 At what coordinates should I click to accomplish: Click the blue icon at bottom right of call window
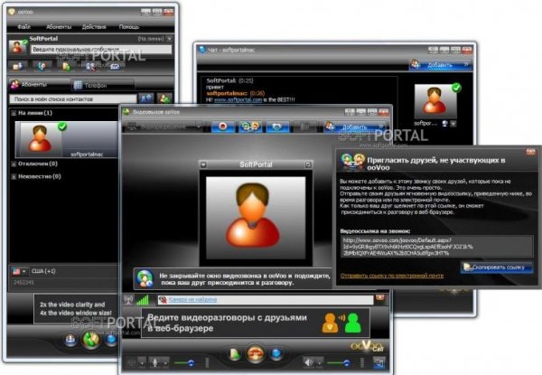[x=379, y=363]
